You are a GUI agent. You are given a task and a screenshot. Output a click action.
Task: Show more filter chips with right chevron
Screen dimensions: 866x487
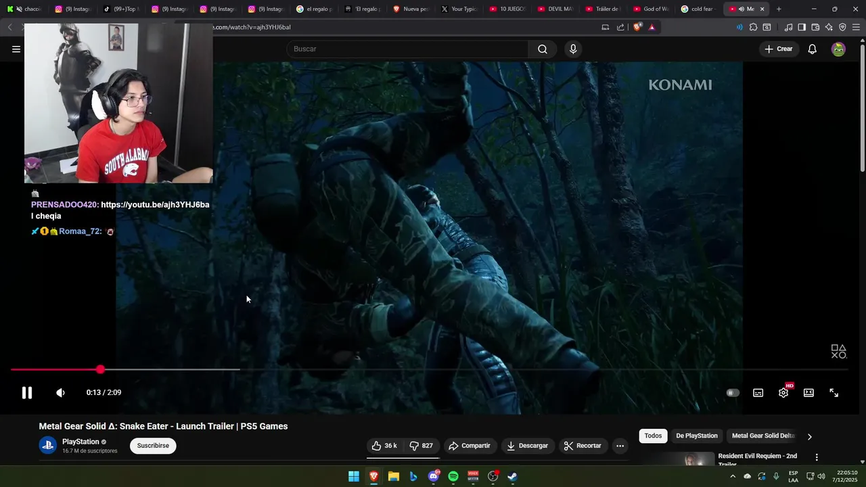coord(809,436)
